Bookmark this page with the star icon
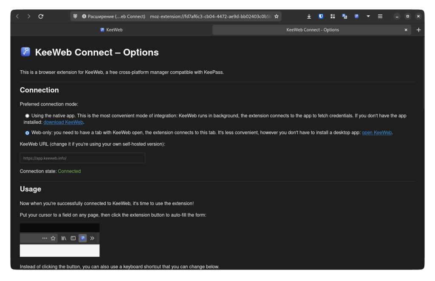Viewport: 435px width, 281px height. coord(277,17)
